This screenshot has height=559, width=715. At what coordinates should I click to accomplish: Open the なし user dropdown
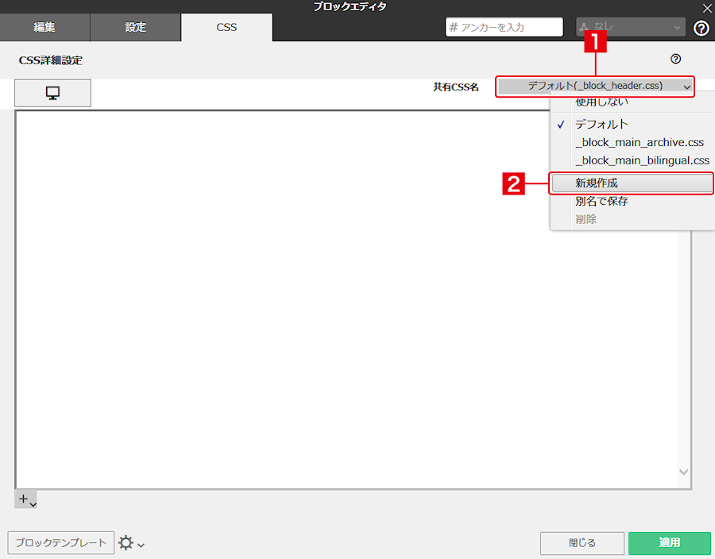point(631,27)
